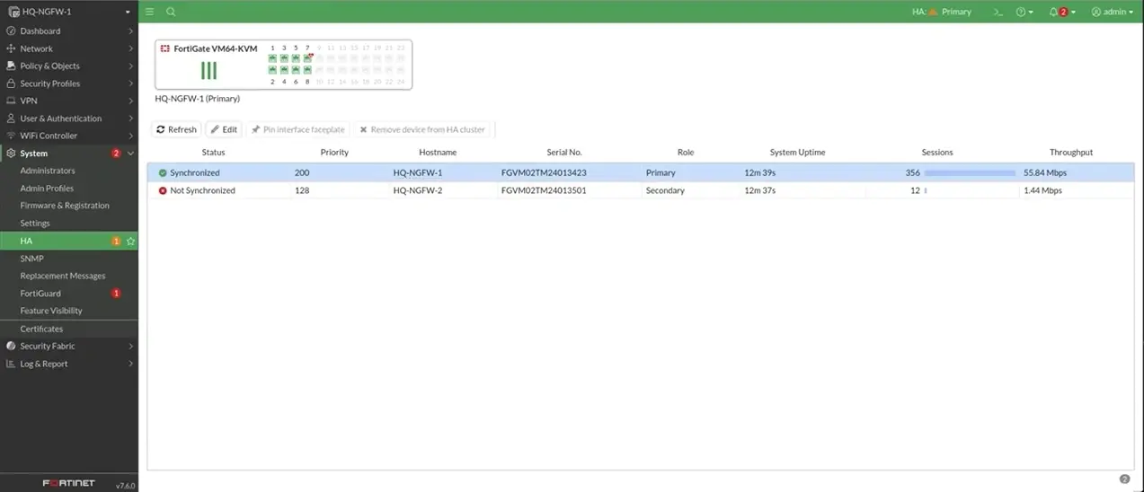Viewport: 1144px width, 492px height.
Task: Click serial number FGVM02TM24013501
Action: [x=544, y=190]
